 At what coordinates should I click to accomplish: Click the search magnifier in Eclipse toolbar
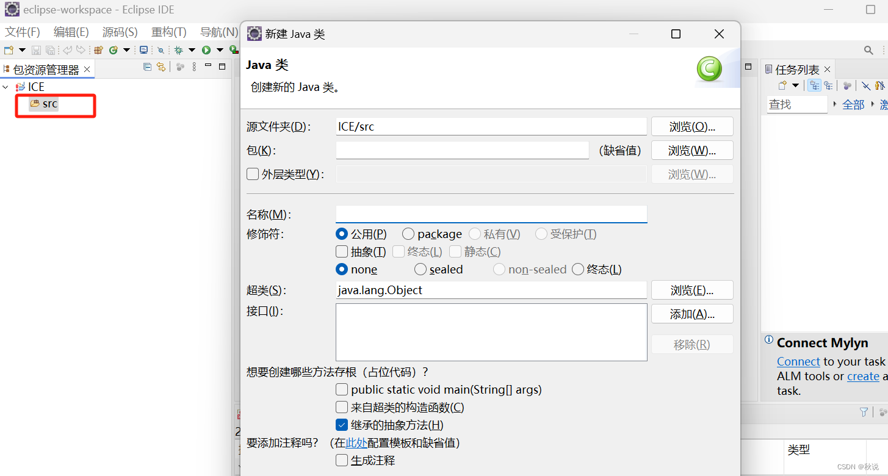click(x=868, y=50)
